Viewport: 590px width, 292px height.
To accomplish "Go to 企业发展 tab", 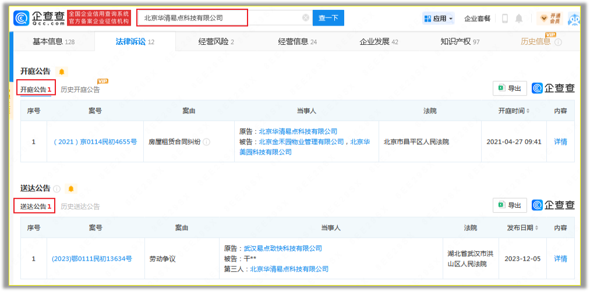I will pyautogui.click(x=379, y=42).
